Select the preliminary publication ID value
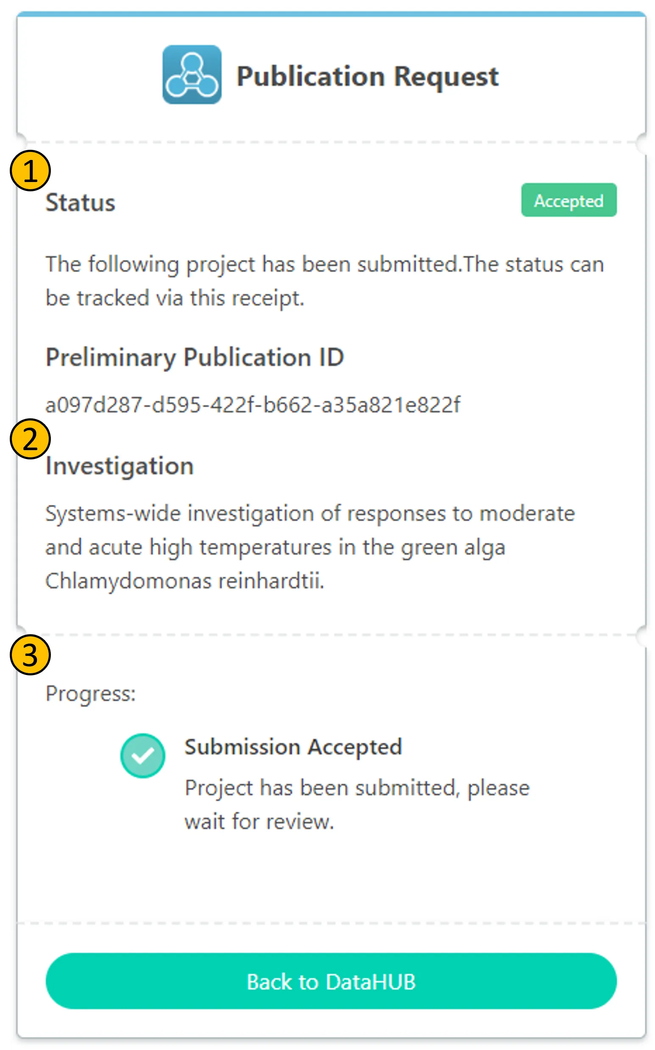The height and width of the screenshot is (1050, 655). pos(253,405)
